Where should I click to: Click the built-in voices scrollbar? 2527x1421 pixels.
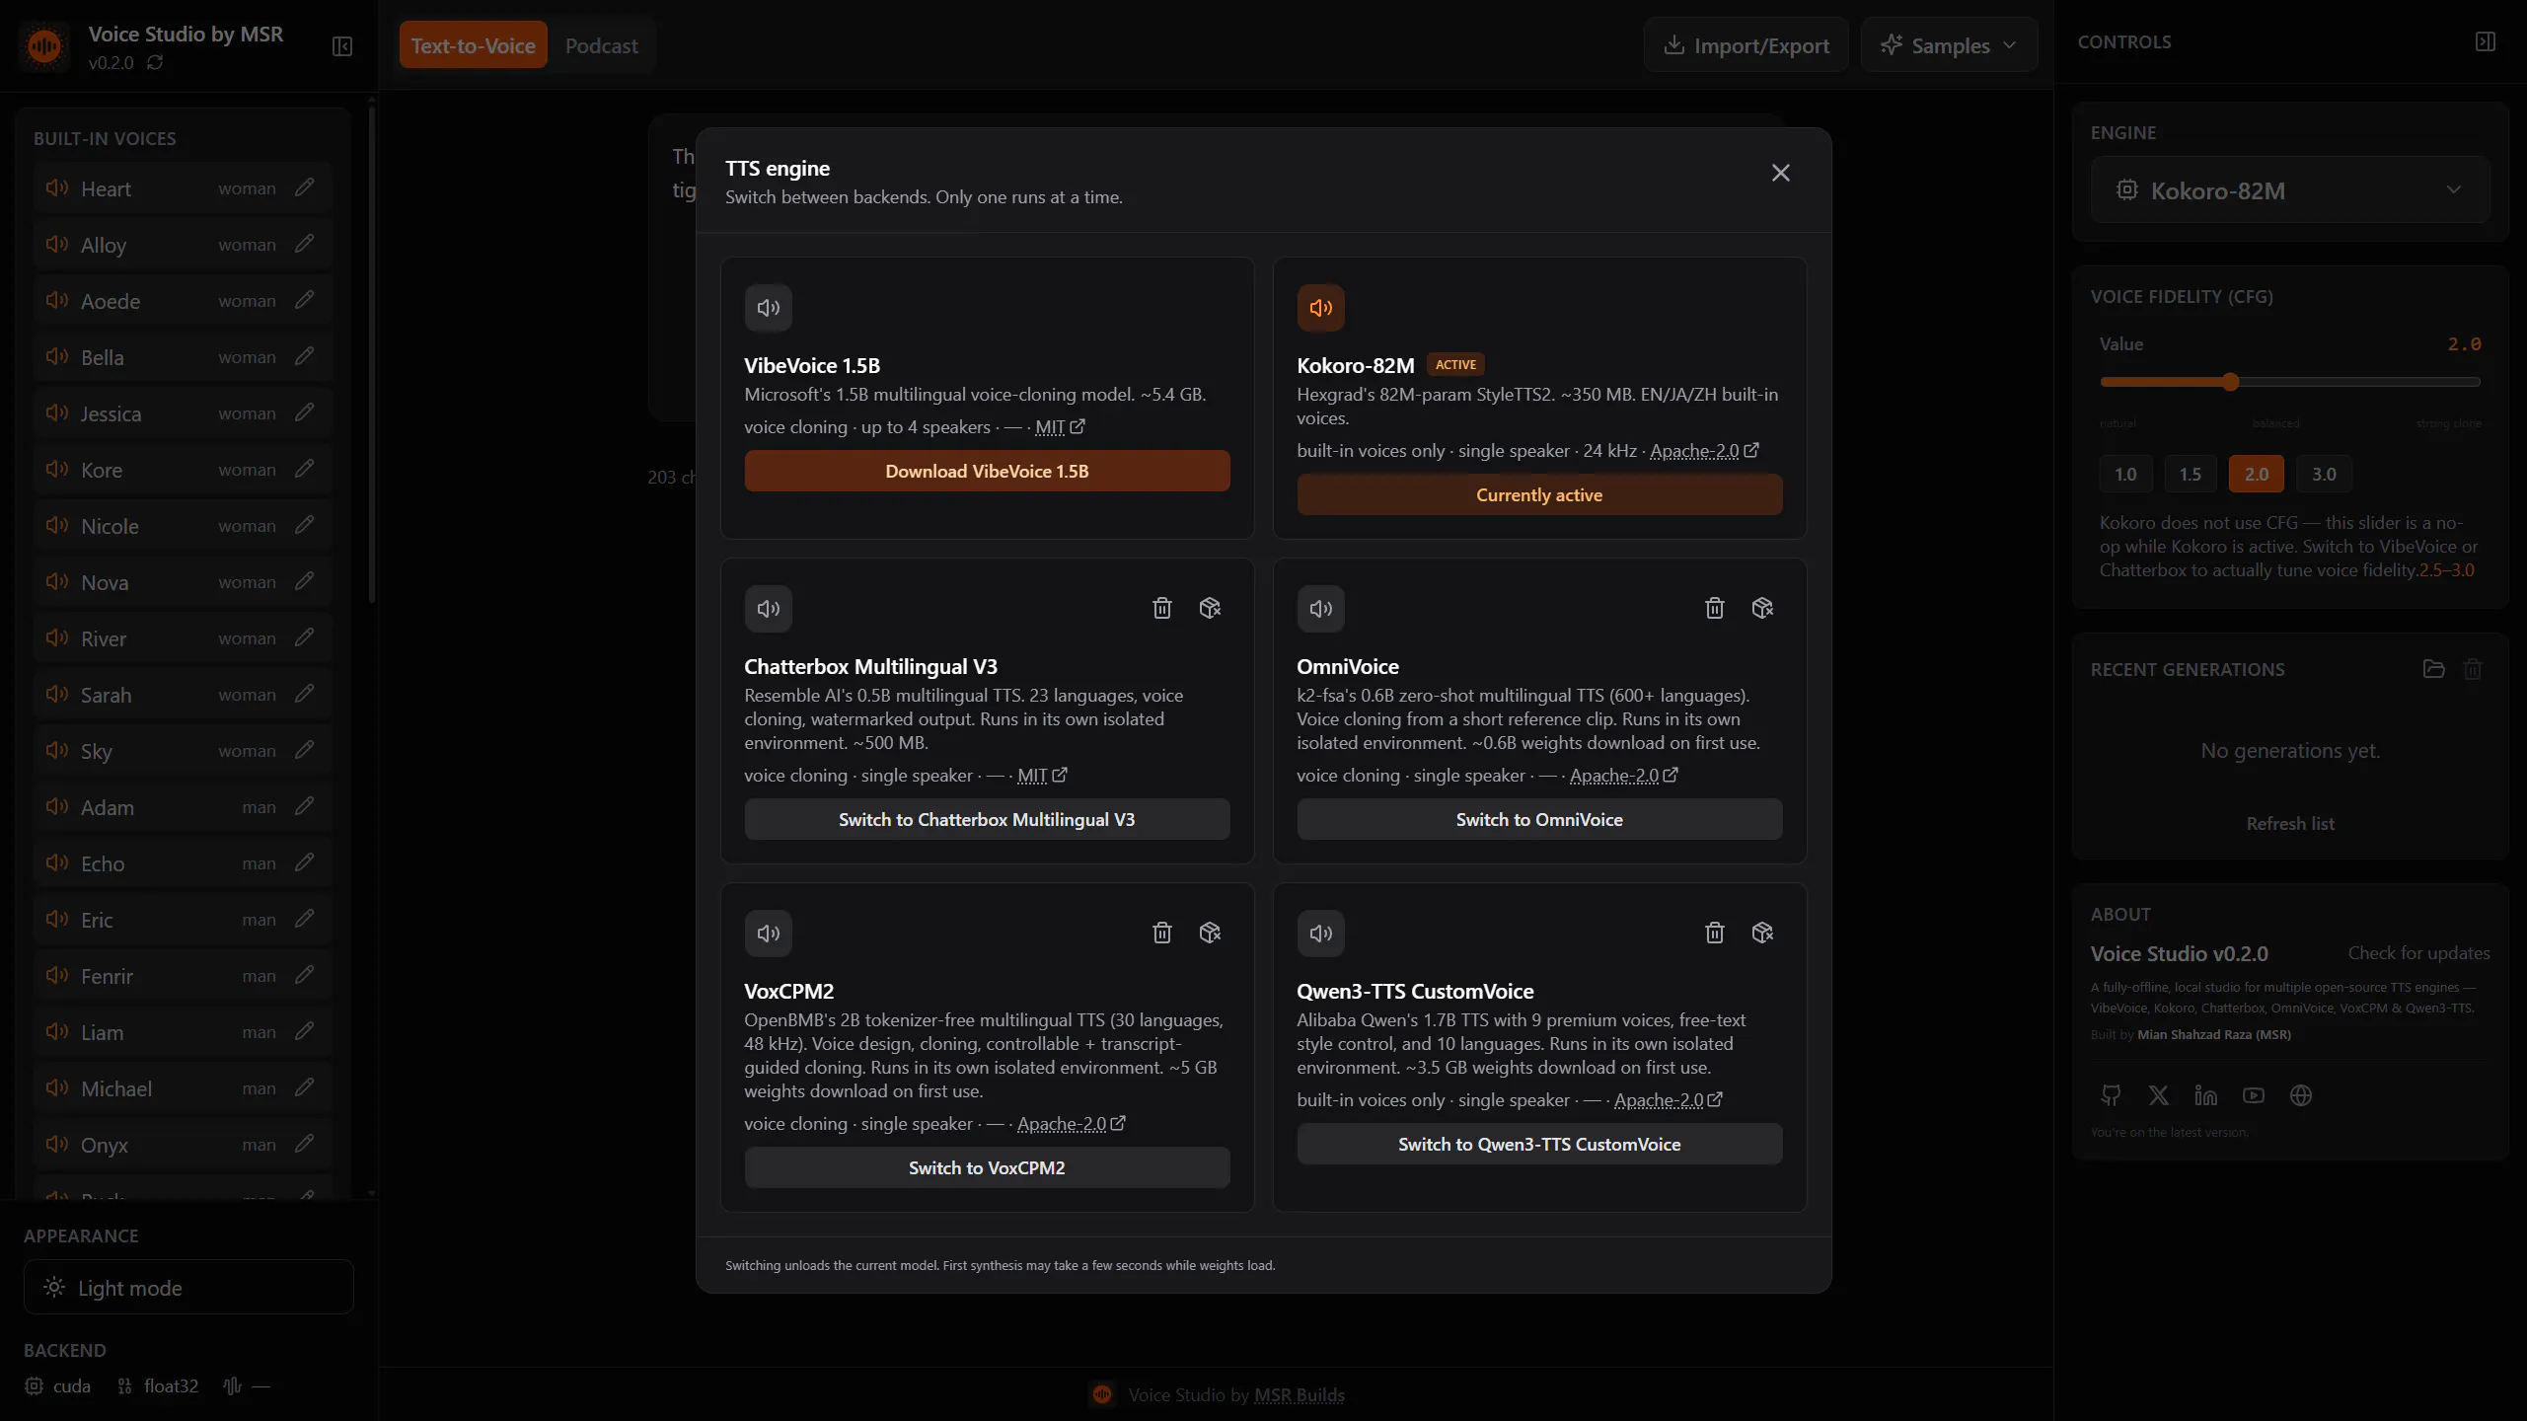[x=372, y=355]
